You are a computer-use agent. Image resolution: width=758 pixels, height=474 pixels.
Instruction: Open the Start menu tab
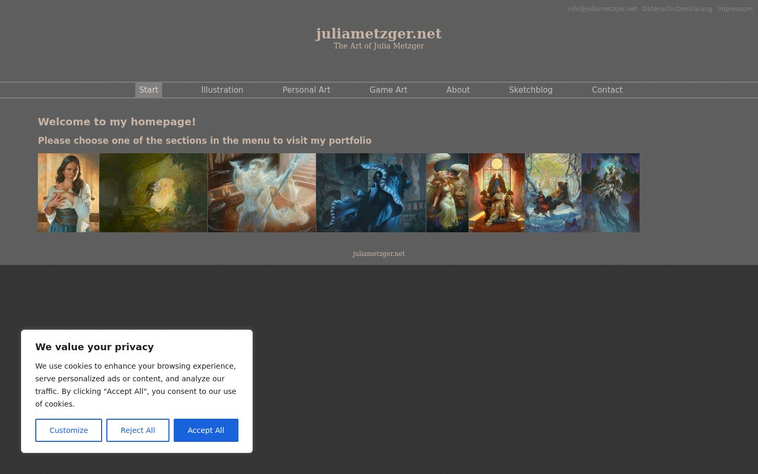[148, 90]
